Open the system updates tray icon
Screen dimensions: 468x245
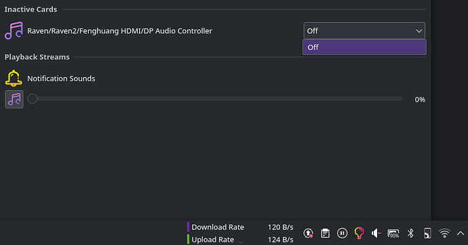pos(309,233)
